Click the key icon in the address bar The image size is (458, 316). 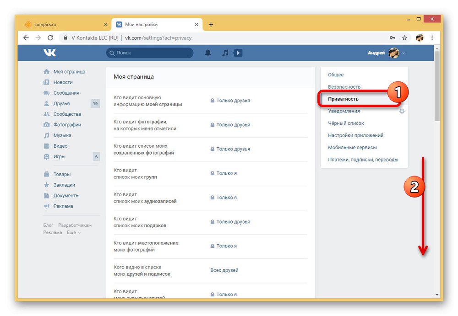coord(393,37)
